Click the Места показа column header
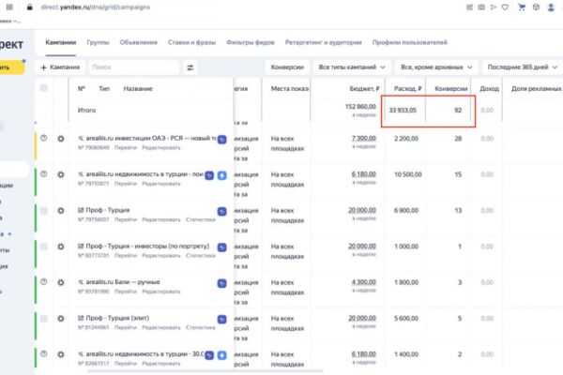The height and width of the screenshot is (375, 563). (x=290, y=89)
